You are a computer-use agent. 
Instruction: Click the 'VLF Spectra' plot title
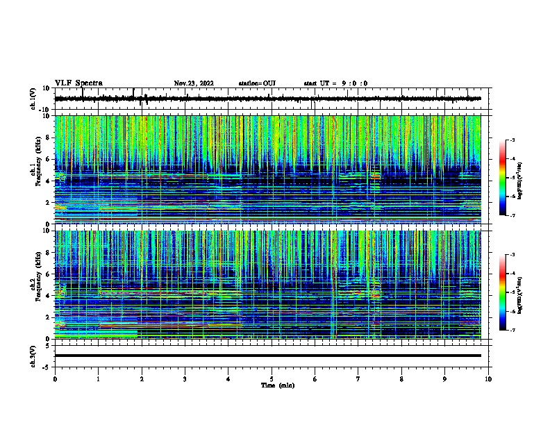coord(78,83)
